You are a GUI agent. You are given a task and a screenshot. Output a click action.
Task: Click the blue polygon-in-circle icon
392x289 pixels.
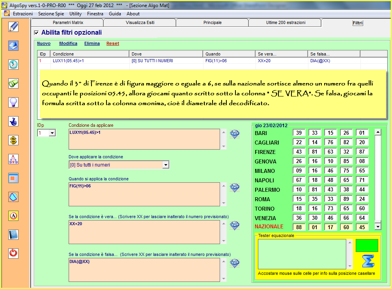pos(13,196)
